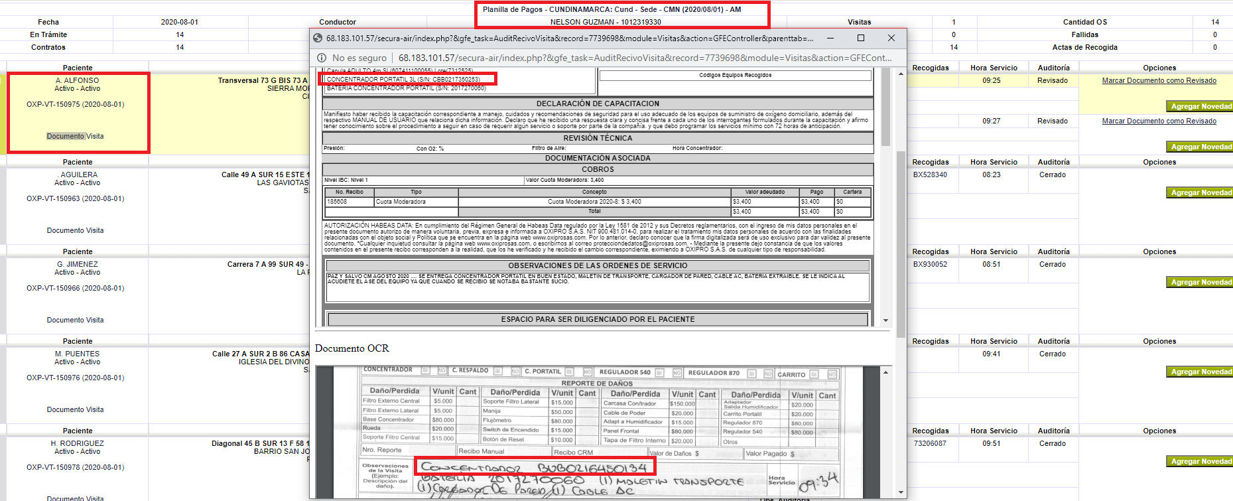Click Agregar Novedad in the 09:27 row
1233x501 pixels.
(1199, 147)
